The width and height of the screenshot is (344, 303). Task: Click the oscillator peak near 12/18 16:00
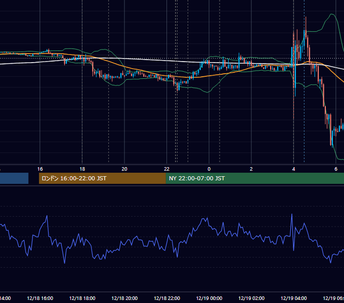coord(47,216)
